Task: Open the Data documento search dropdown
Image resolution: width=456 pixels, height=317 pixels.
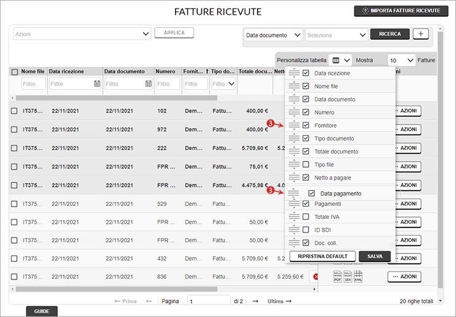Action: point(273,35)
